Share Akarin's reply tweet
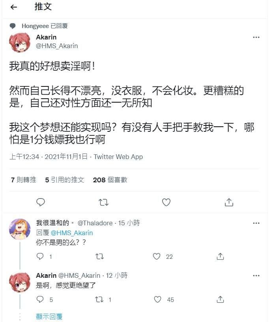275x322 pixels. pyautogui.click(x=220, y=300)
